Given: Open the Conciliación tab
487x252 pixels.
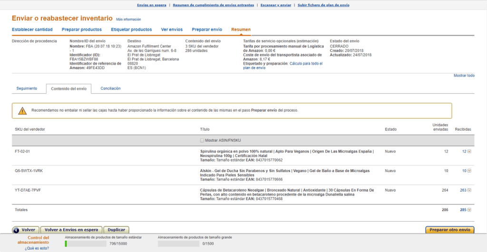Looking at the screenshot, I should pyautogui.click(x=110, y=88).
